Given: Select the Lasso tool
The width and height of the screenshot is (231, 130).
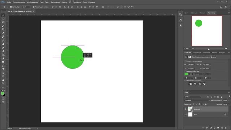Looking at the screenshot, I should point(3,22).
